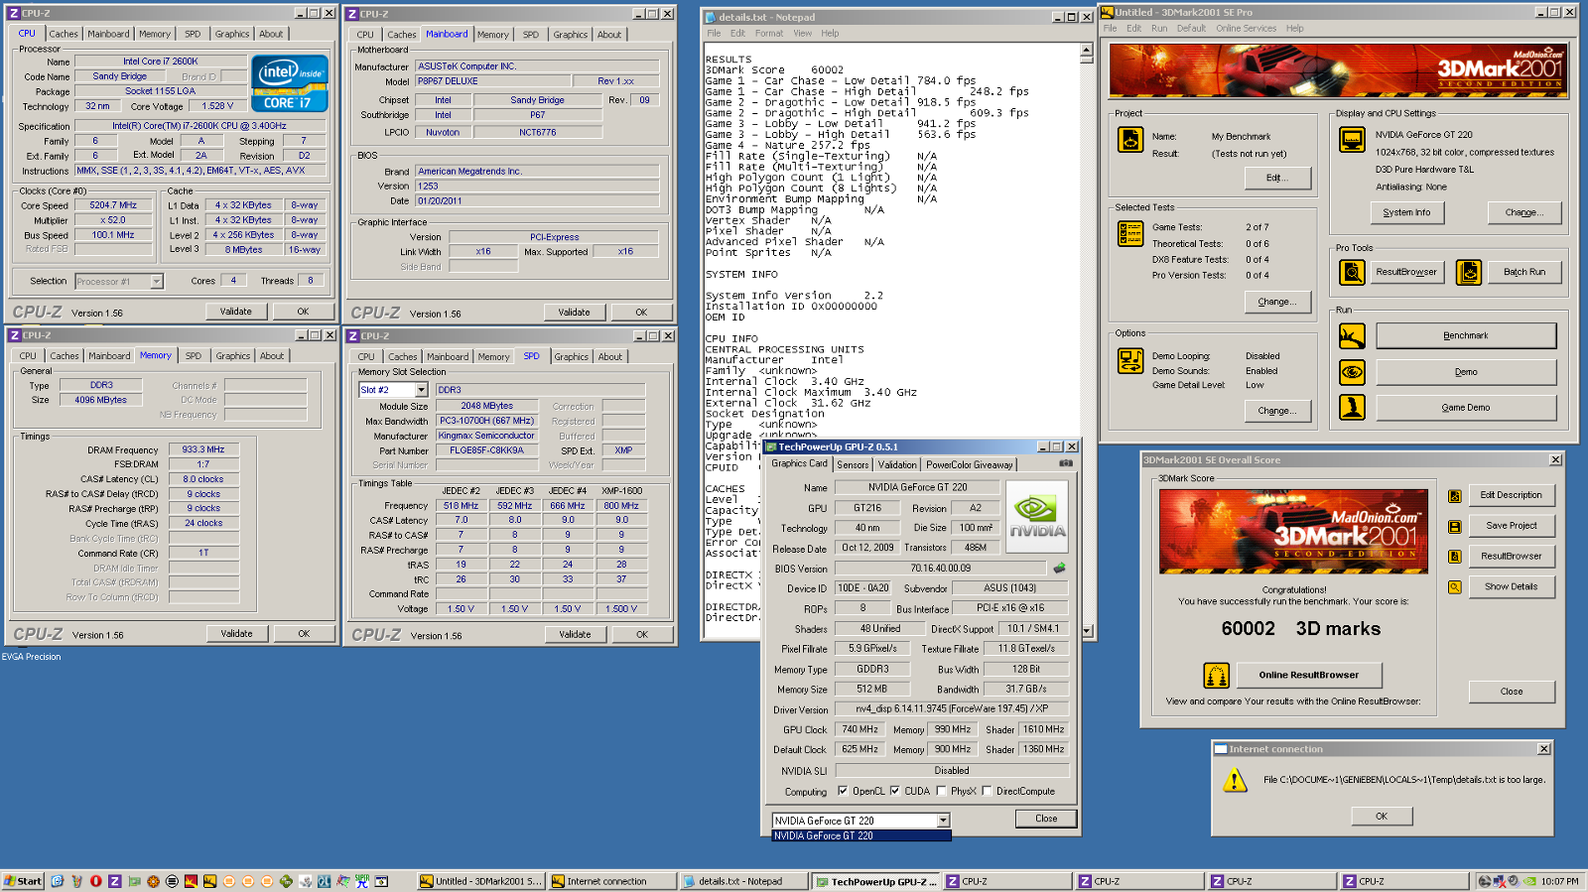The height and width of the screenshot is (892, 1588).
Task: Click the Save Project disk icon
Action: click(x=1454, y=527)
